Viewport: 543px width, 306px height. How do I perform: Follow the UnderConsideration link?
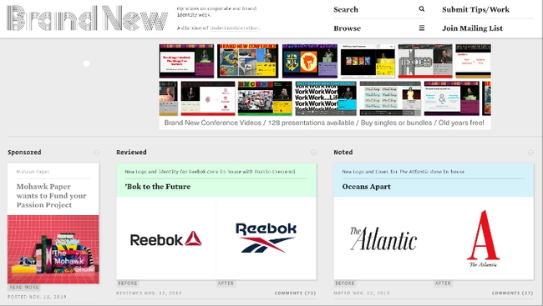coord(234,28)
